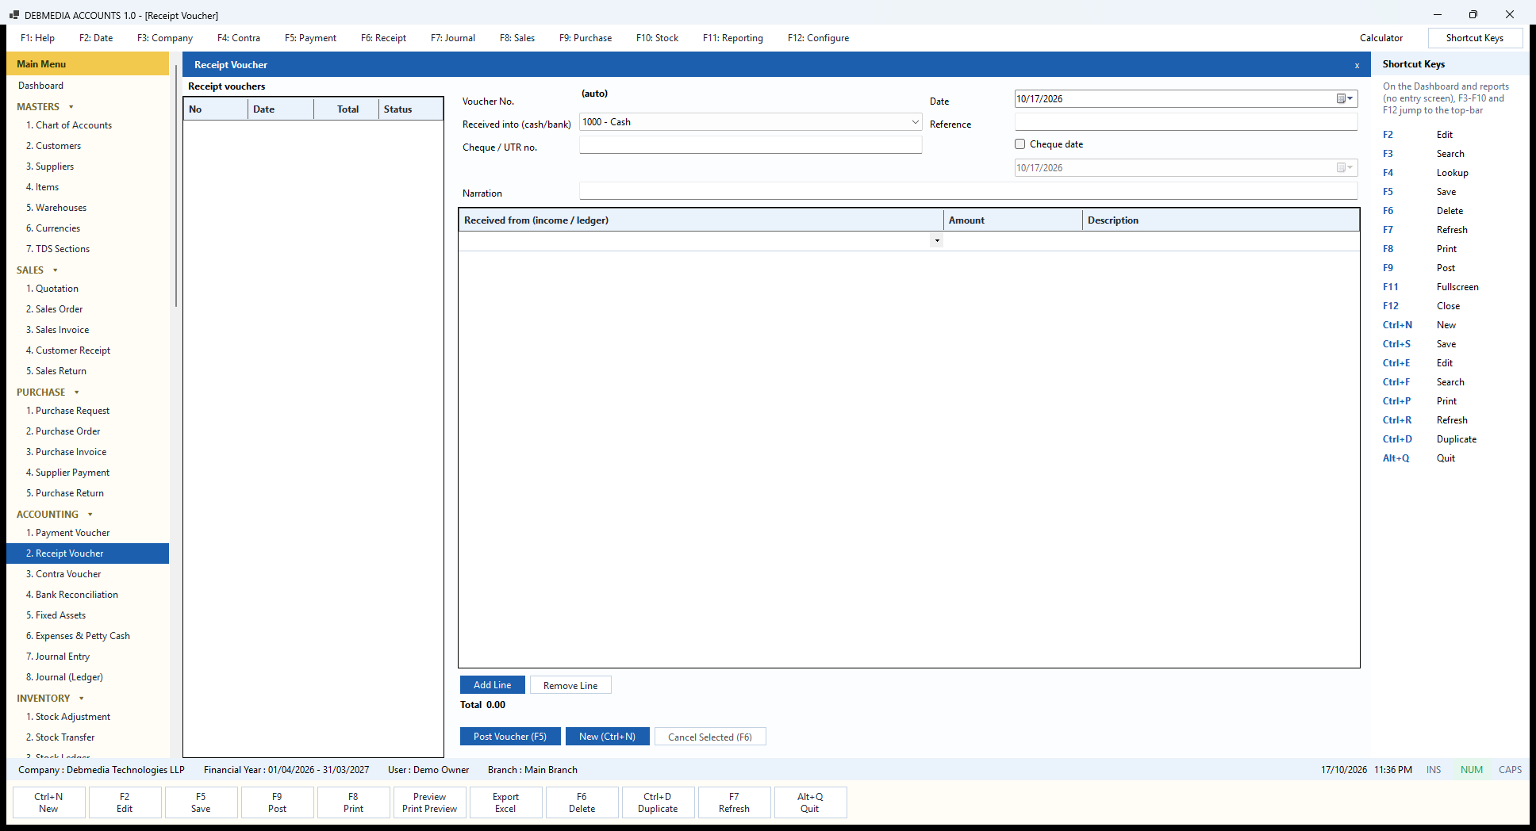Open the F3: Company menu
1536x831 pixels.
tap(165, 38)
